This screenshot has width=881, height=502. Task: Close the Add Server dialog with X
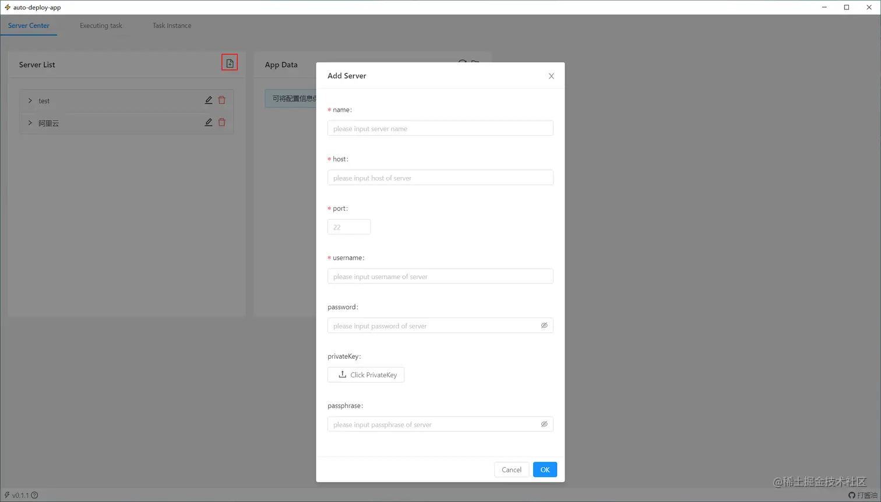click(x=551, y=76)
